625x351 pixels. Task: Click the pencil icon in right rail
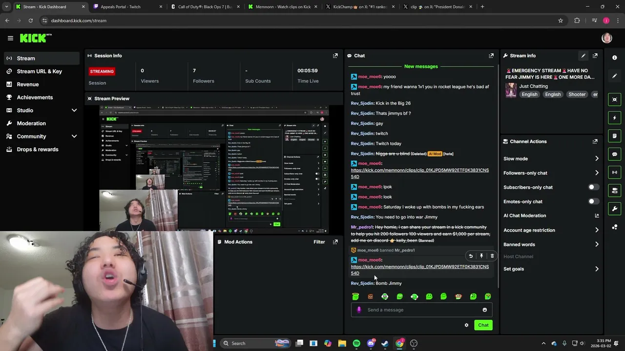tap(615, 76)
